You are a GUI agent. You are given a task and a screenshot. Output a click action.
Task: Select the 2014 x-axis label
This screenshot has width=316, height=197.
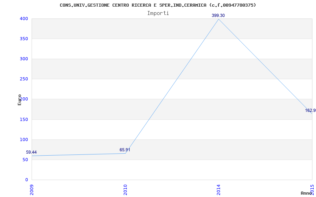219,190
